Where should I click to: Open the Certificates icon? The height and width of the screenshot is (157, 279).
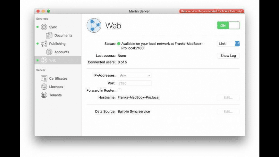pos(44,78)
